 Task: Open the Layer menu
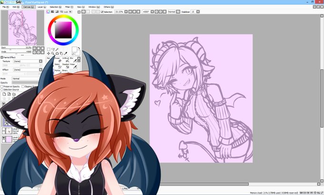coord(42,7)
